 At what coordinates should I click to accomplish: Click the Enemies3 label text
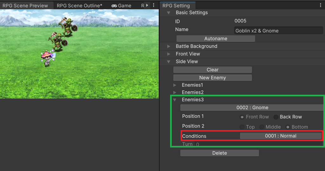click(193, 99)
